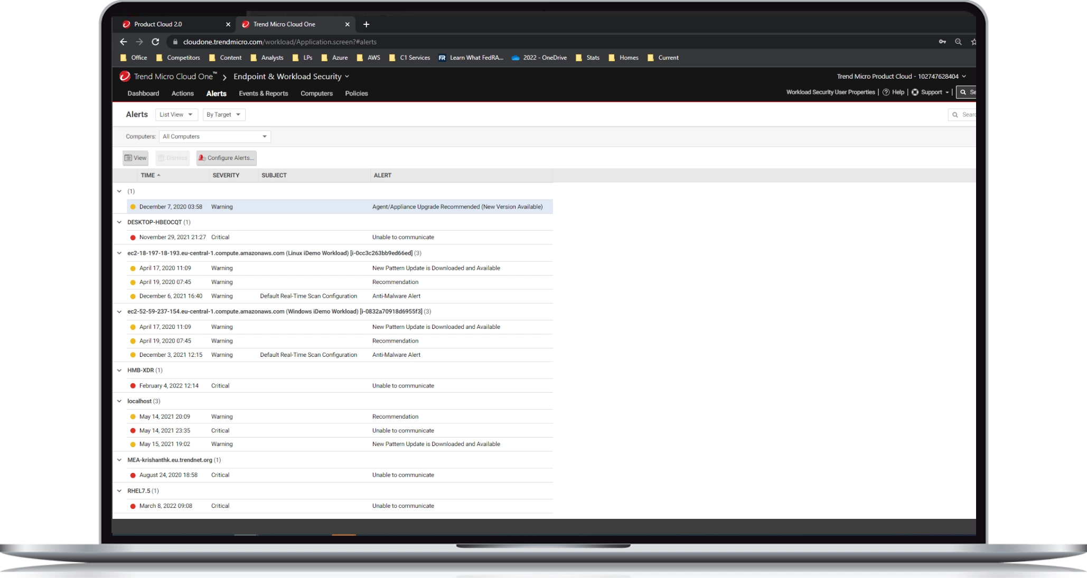Click Workload Security User Properties link
This screenshot has width=1087, height=578.
[830, 92]
